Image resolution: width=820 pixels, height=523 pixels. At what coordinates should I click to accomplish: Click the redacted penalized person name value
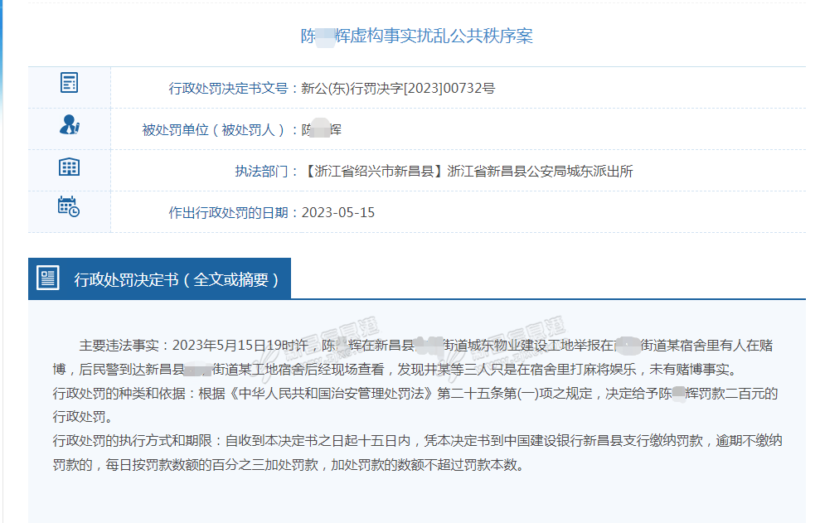pyautogui.click(x=322, y=129)
